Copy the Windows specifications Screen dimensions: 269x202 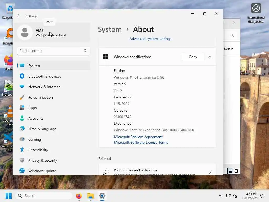pyautogui.click(x=193, y=57)
